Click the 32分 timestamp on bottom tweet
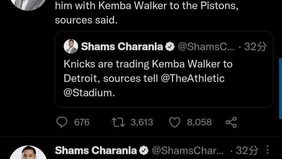The image size is (282, 159). (x=247, y=151)
